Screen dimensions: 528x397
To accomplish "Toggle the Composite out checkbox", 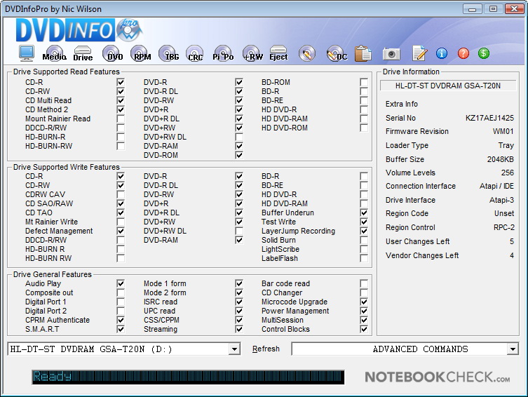I will pyautogui.click(x=121, y=292).
